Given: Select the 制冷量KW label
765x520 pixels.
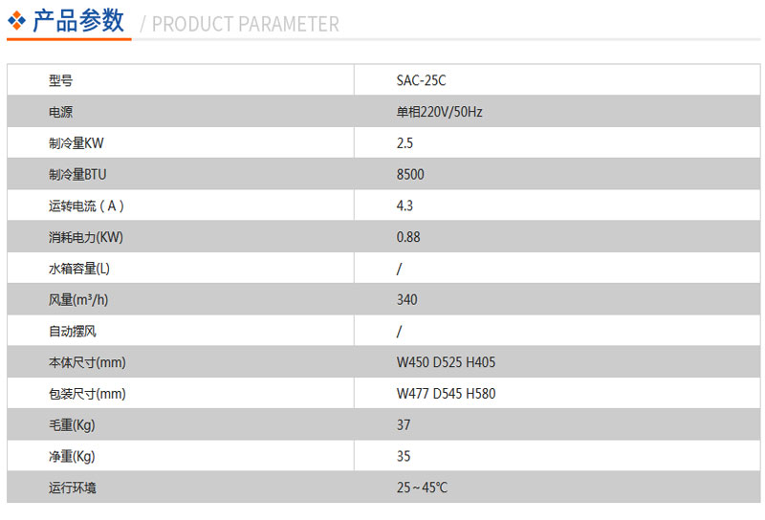Looking at the screenshot, I should [x=76, y=143].
